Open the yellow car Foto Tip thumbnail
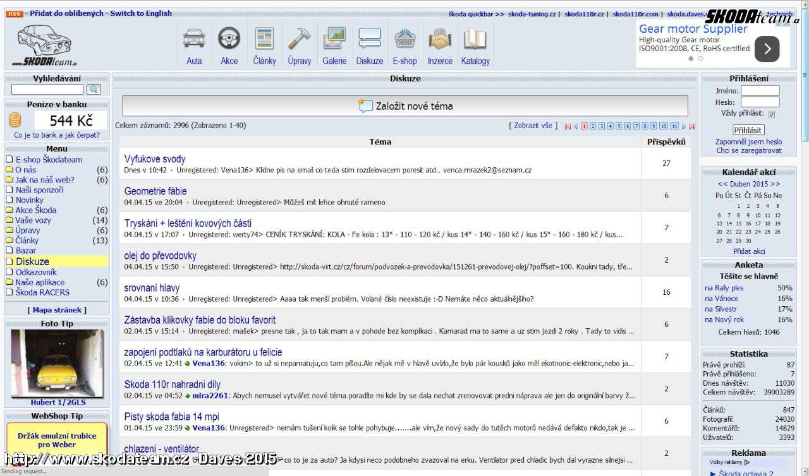The height and width of the screenshot is (476, 809). pos(57,364)
